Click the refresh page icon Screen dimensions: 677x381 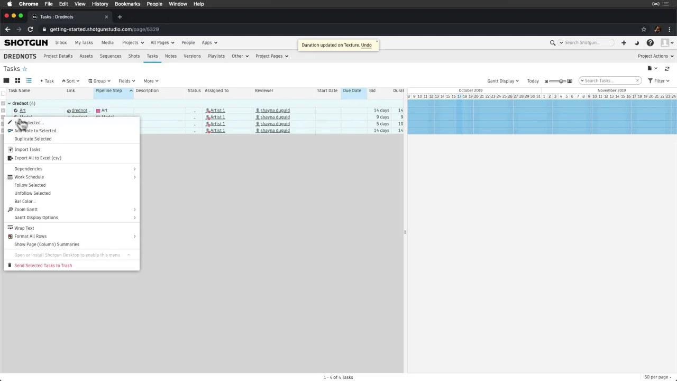coord(667,69)
